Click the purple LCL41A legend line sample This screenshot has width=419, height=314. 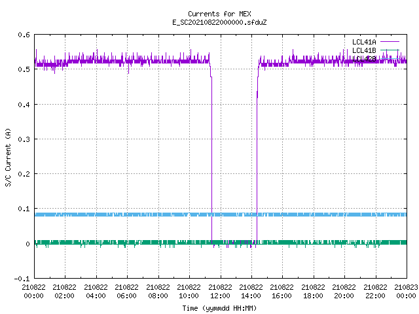390,42
